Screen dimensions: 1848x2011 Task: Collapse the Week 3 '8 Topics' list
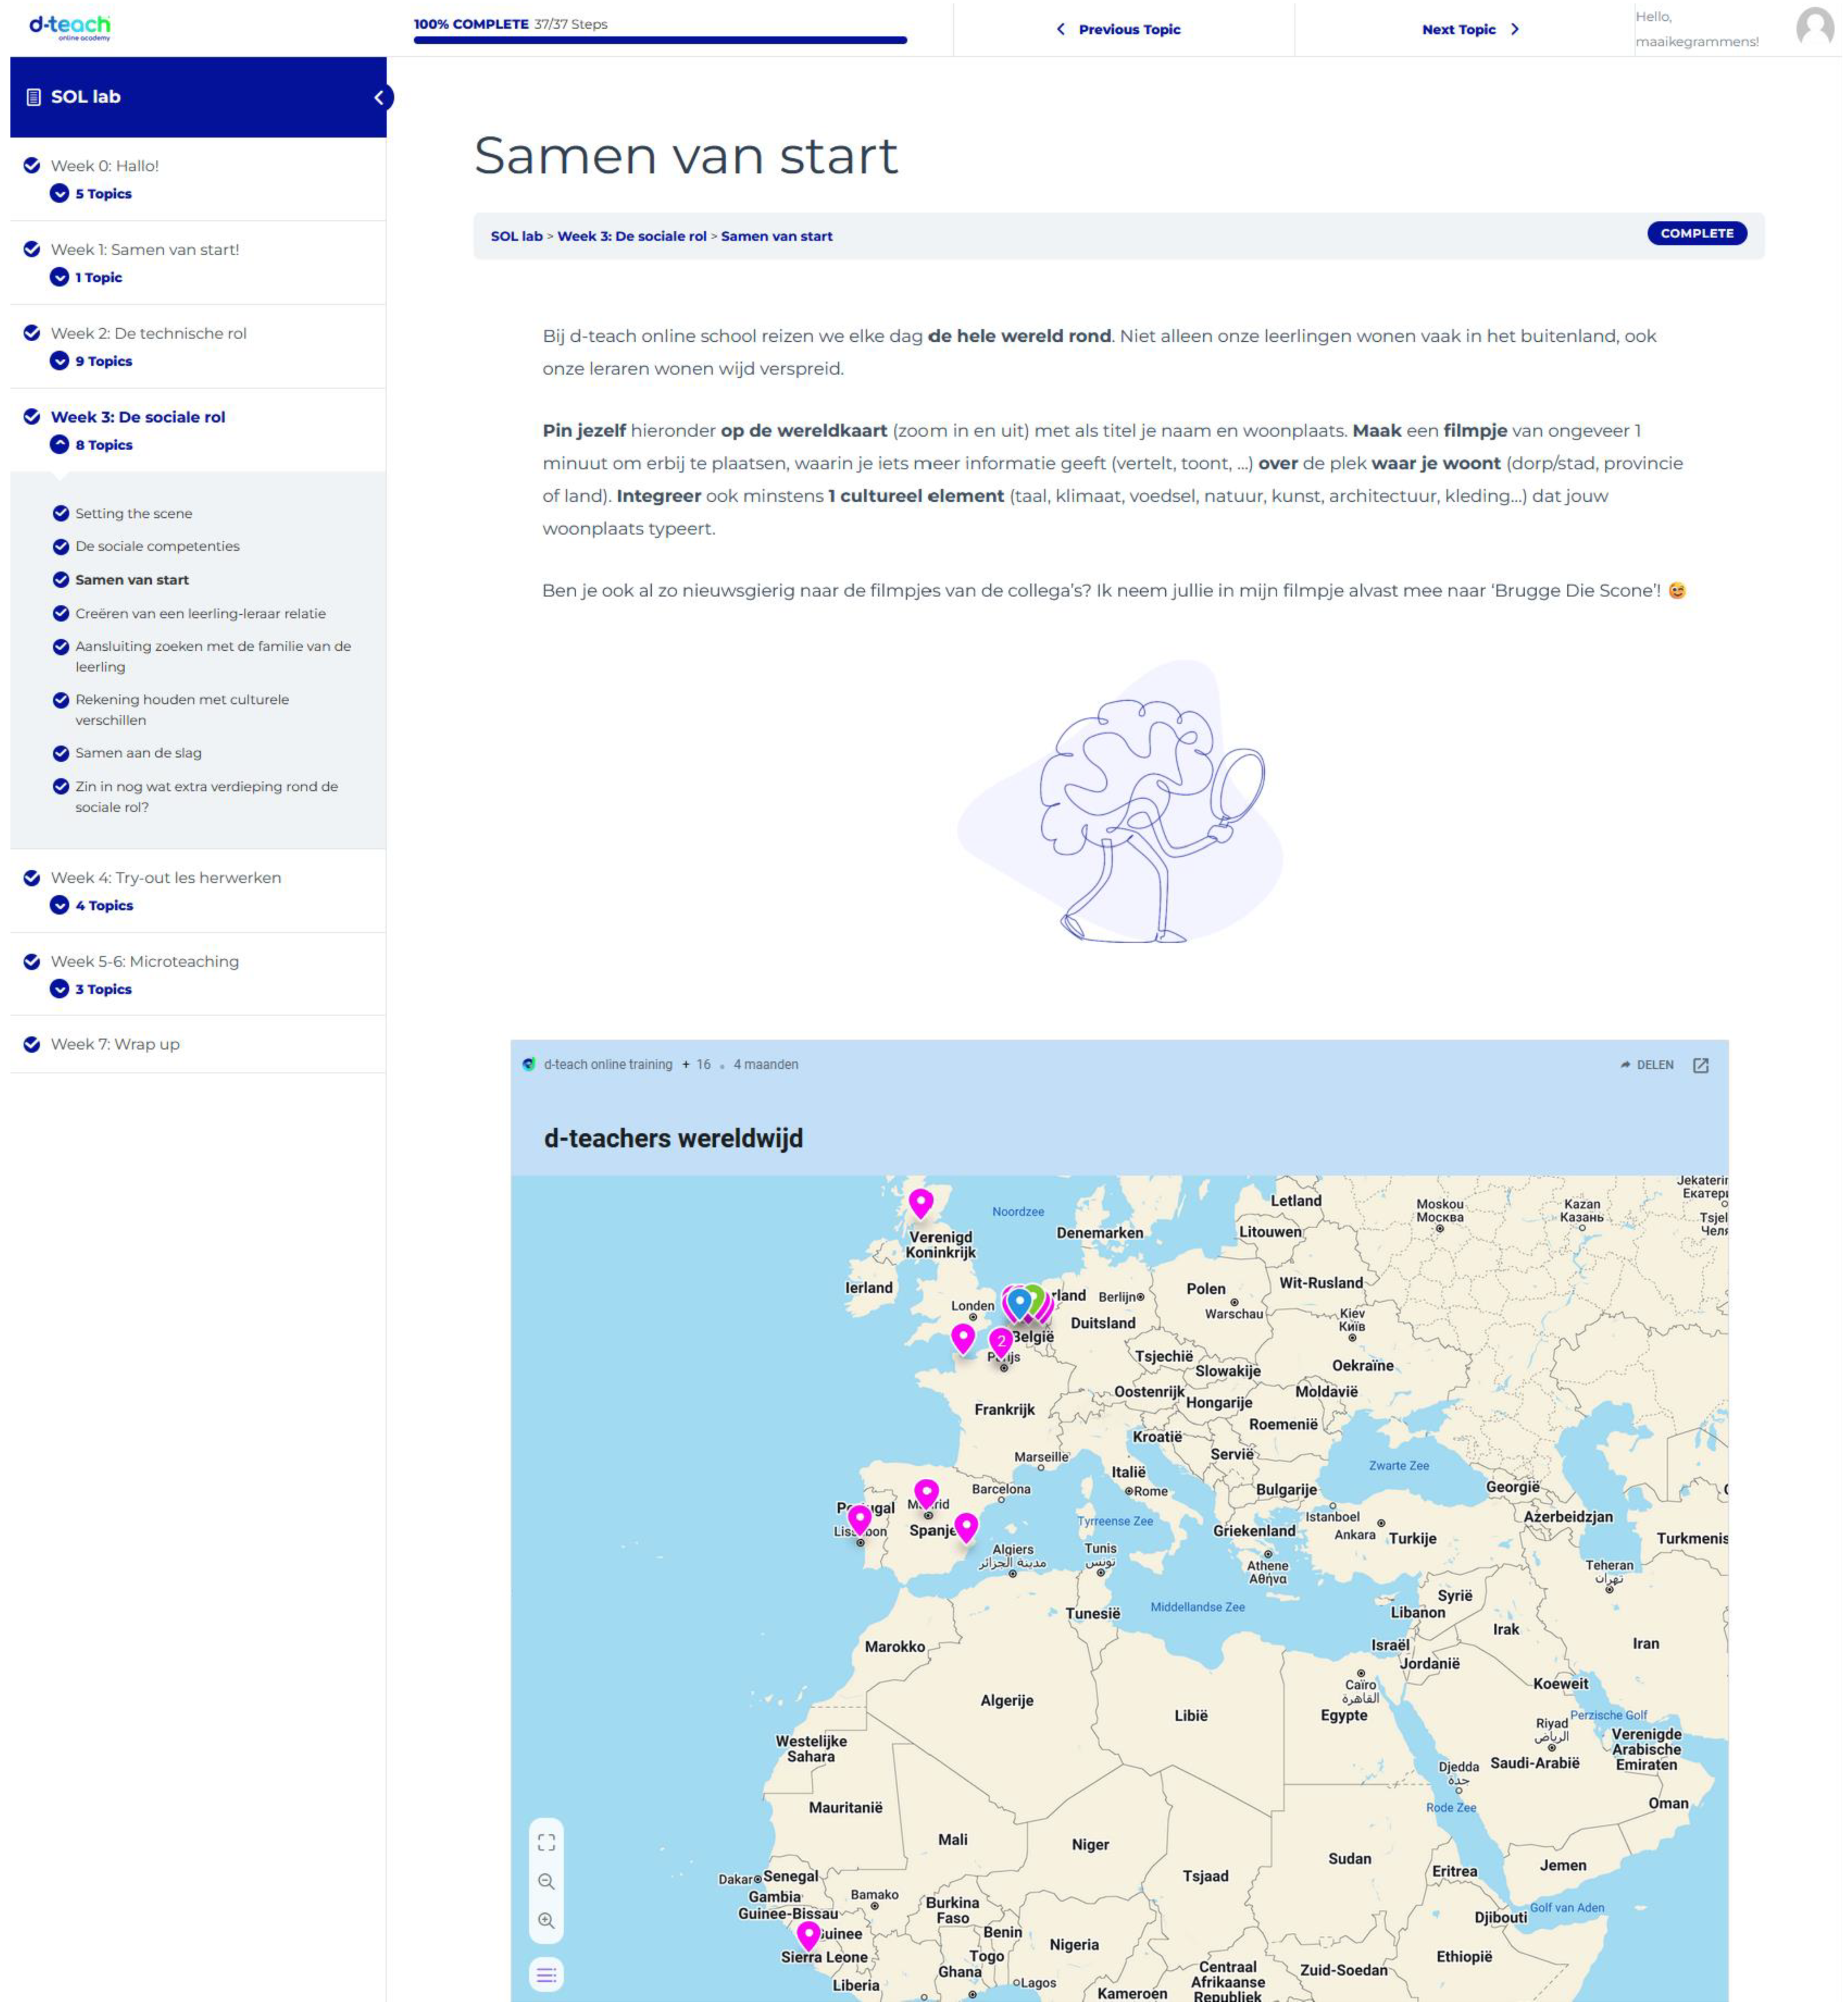pyautogui.click(x=91, y=445)
